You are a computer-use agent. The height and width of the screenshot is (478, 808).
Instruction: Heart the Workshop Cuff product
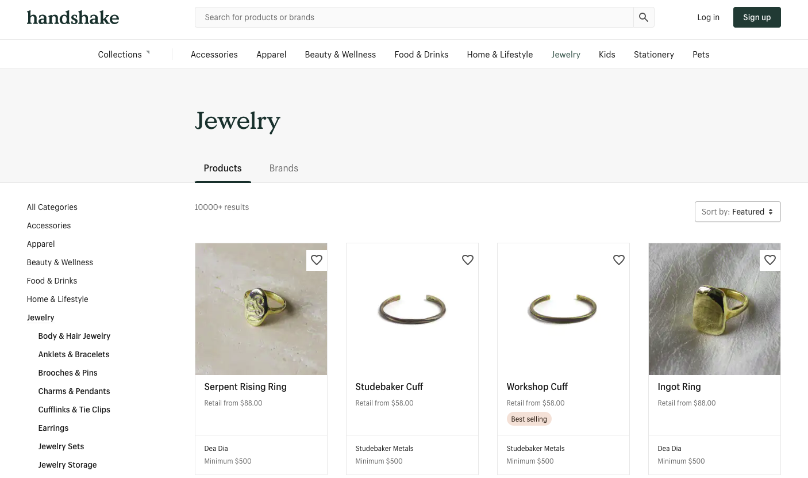pos(619,260)
